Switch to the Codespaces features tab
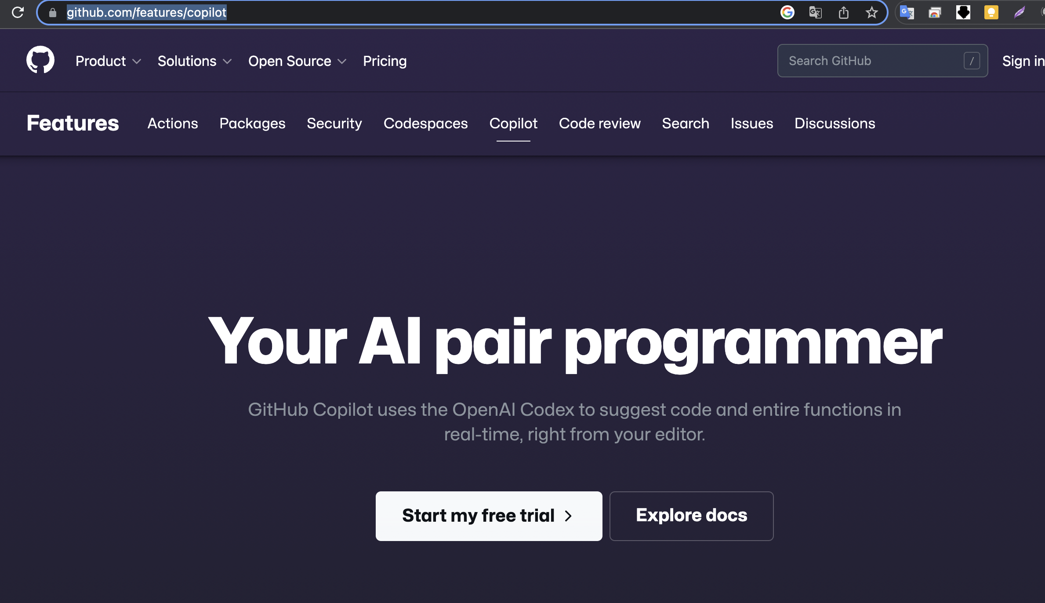 point(425,124)
